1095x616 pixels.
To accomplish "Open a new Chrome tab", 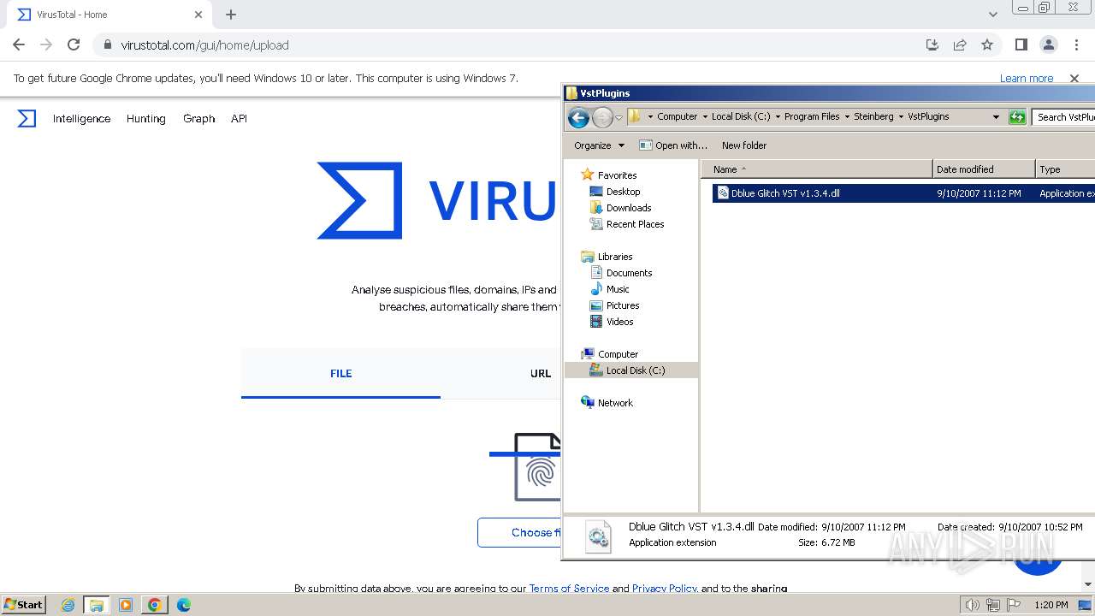I will coord(231,15).
